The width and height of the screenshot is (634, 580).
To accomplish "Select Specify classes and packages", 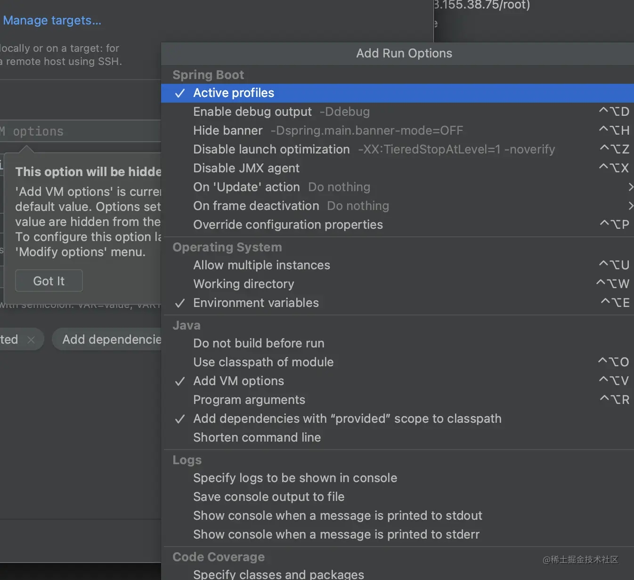I will coord(398,574).
